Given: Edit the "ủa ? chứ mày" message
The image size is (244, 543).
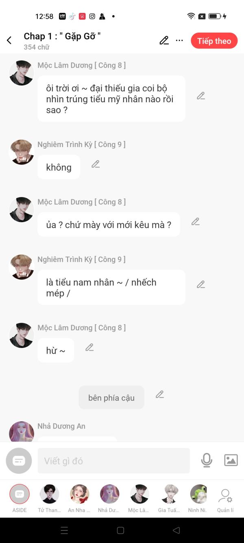Looking at the screenshot, I should click(x=196, y=222).
